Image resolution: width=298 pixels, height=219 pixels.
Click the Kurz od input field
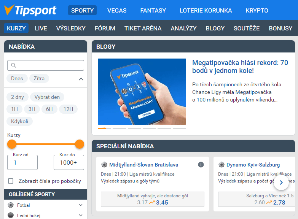pyautogui.click(x=22, y=162)
